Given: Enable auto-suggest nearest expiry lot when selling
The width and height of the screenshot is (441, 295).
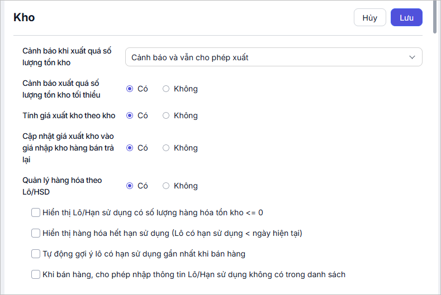Looking at the screenshot, I should pos(36,254).
